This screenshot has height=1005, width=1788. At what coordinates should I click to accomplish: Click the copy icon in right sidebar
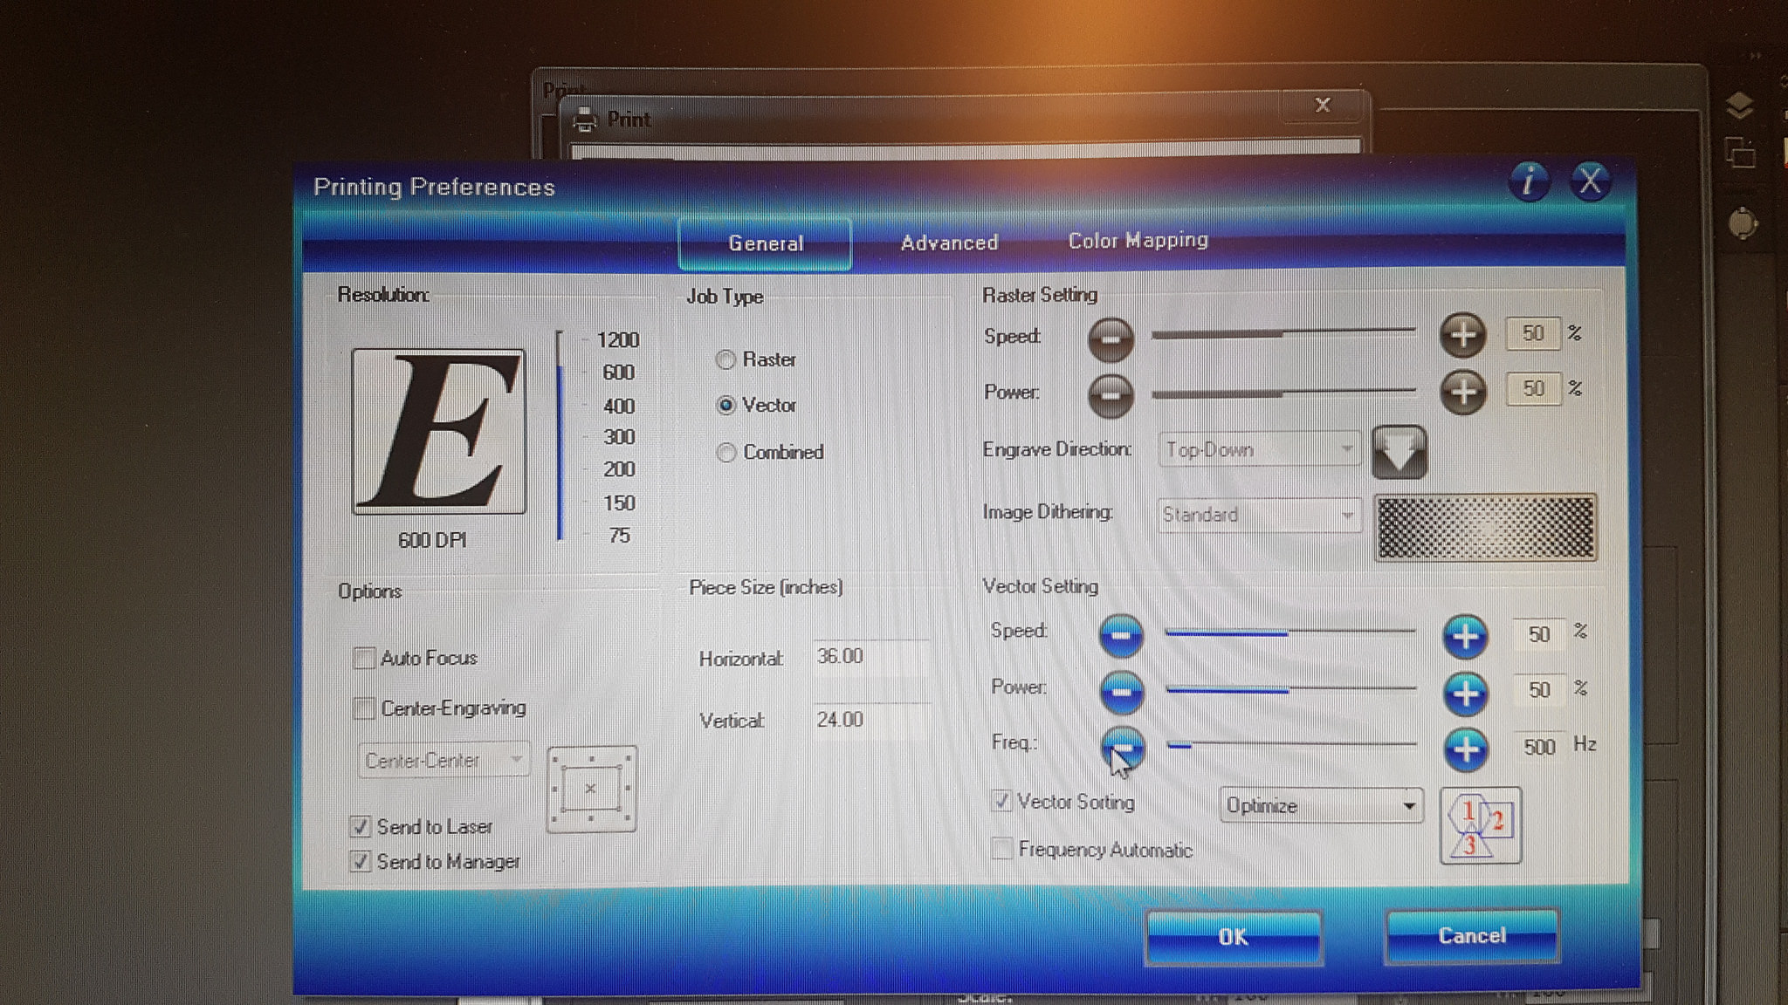[x=1740, y=153]
